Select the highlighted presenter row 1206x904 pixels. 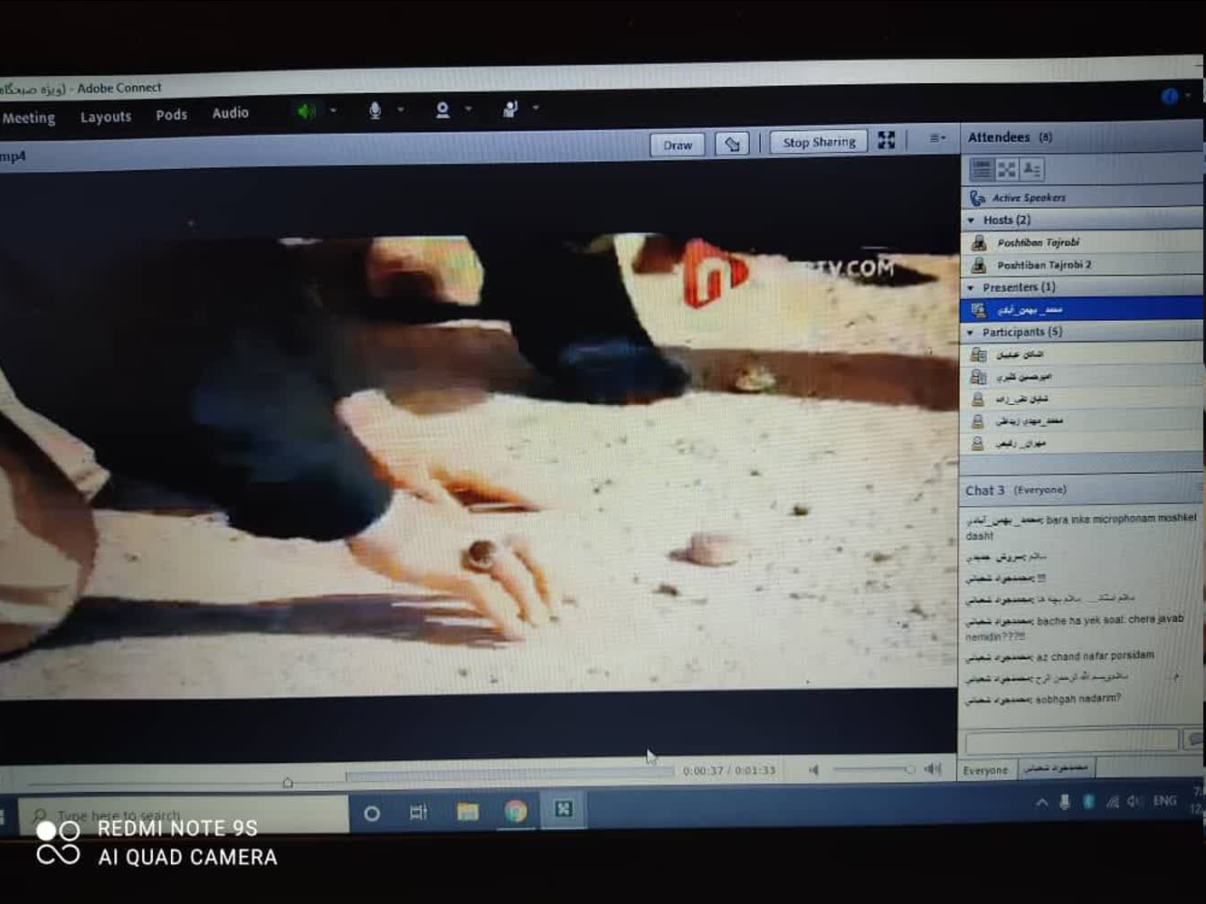tap(1082, 309)
